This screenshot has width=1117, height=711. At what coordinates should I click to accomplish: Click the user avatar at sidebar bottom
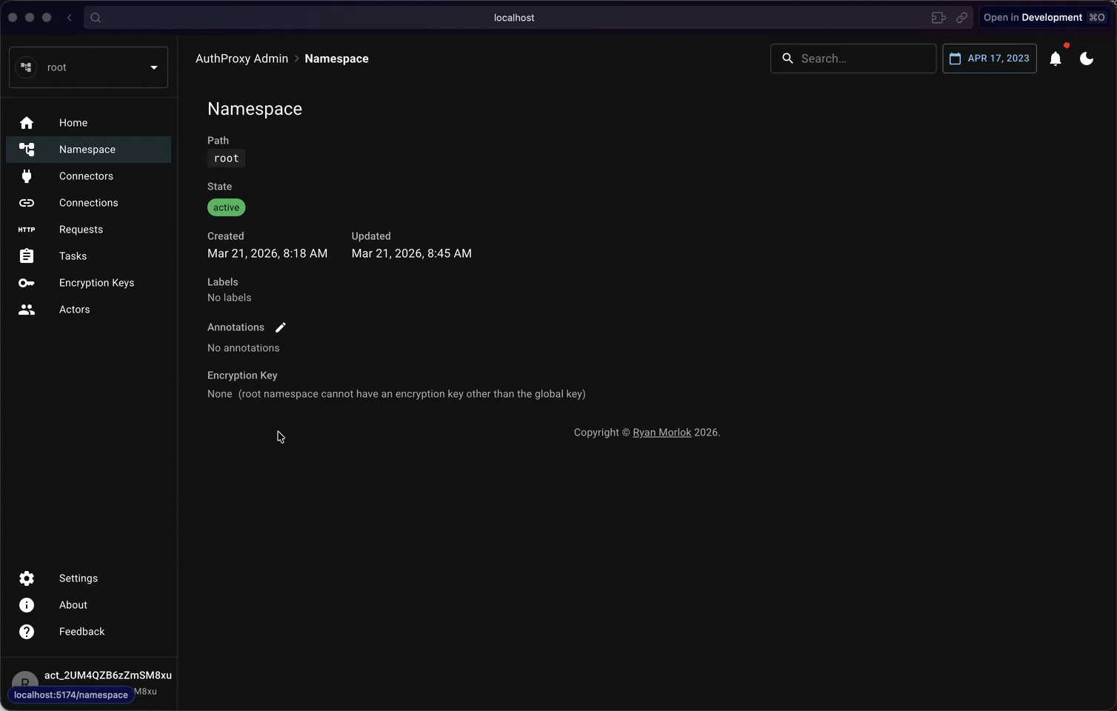point(25,684)
